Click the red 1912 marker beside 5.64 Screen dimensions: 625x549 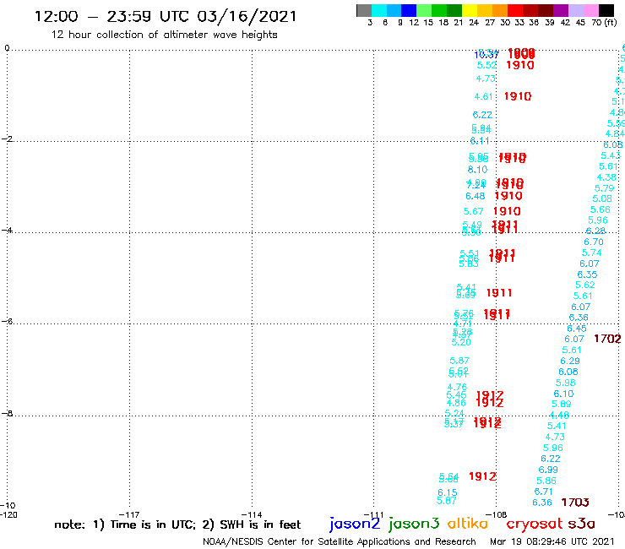click(482, 476)
